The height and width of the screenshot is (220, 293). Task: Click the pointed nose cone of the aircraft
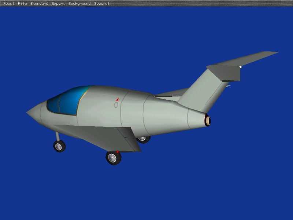coord(34,111)
